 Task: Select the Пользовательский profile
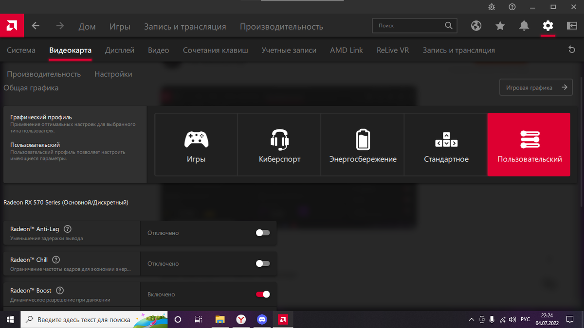(x=529, y=144)
